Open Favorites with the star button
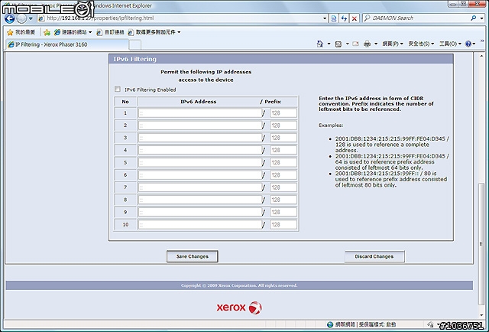The height and width of the screenshot is (332, 489). click(21, 32)
